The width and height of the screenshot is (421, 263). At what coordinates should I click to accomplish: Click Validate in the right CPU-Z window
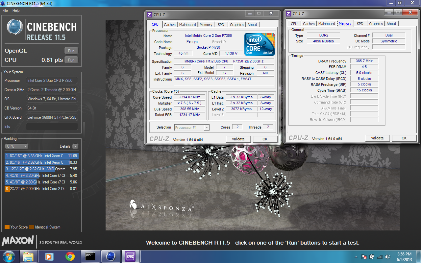(x=378, y=138)
